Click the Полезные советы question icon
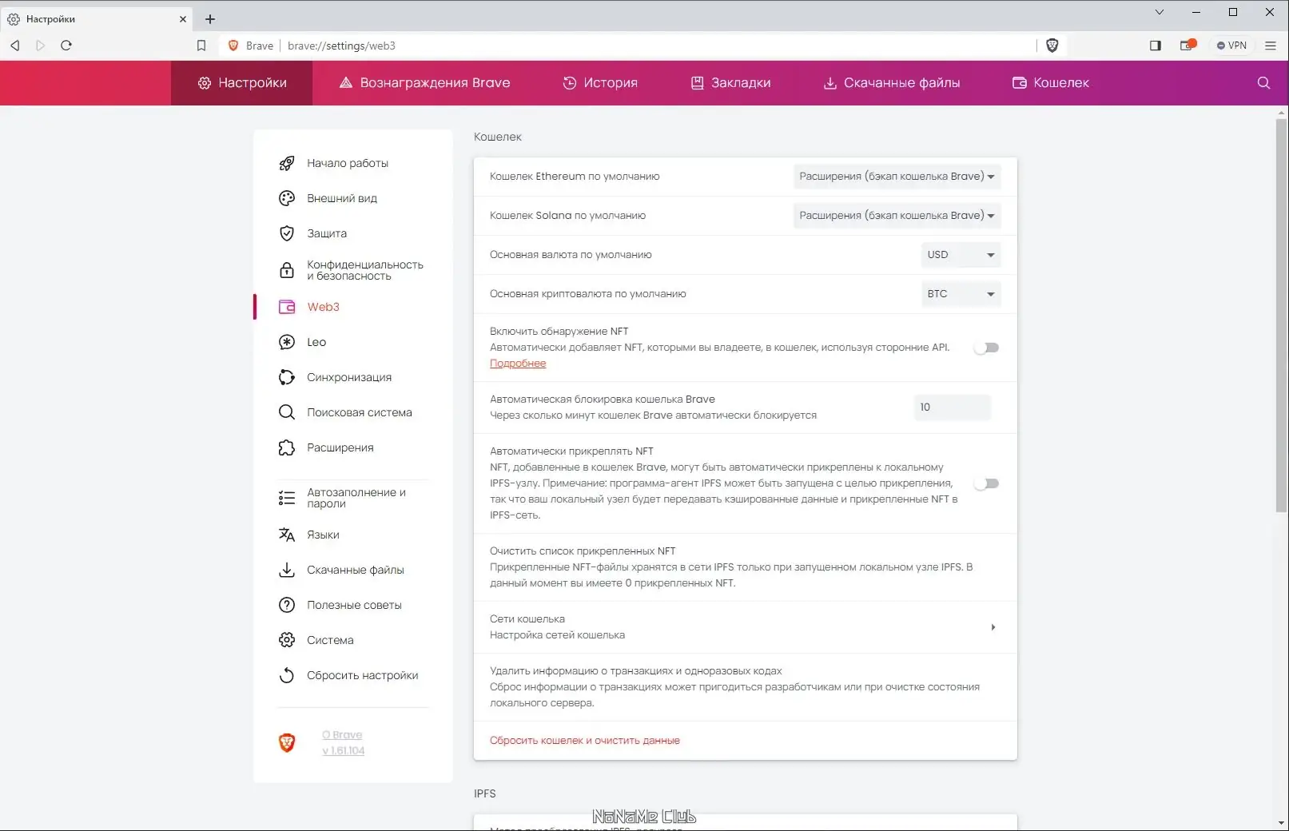Screen dimensions: 1289x831 (287, 605)
